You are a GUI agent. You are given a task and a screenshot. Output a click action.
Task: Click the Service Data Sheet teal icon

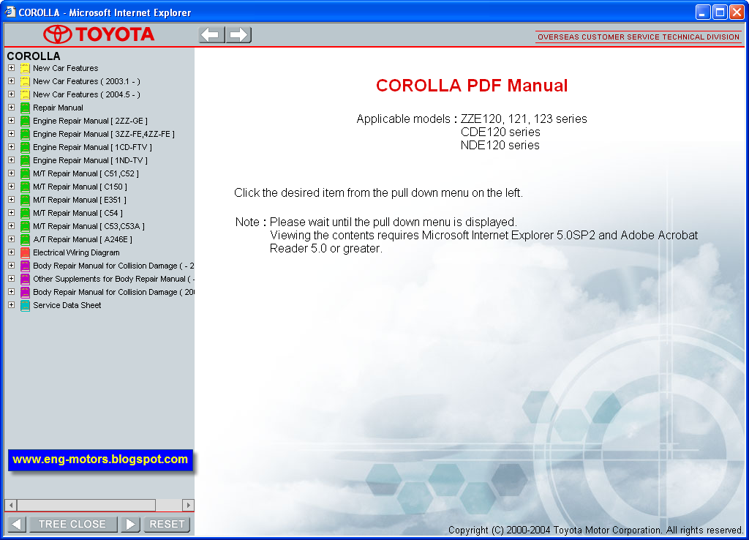[24, 305]
